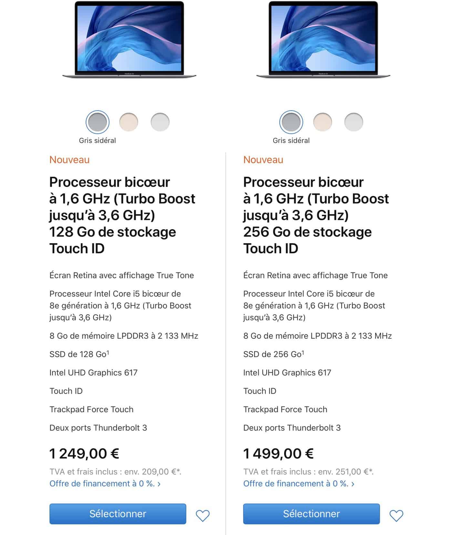
Task: Click the 1 249,00 € price text
Action: [x=84, y=454]
